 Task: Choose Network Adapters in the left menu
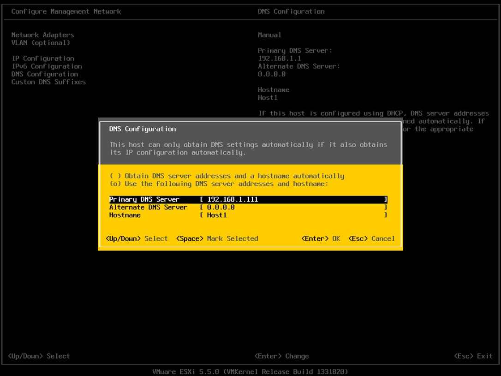[x=42, y=35]
